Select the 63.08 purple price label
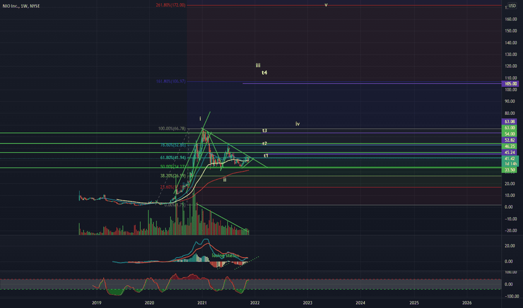 coord(510,122)
